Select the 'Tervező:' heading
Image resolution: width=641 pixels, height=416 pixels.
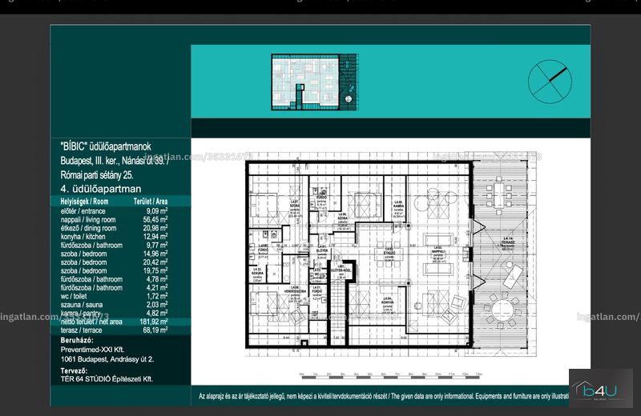click(74, 370)
